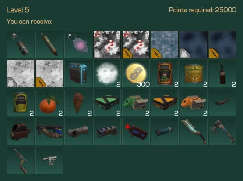
Task: Select the hatchet axe weapon
Action: point(223,131)
